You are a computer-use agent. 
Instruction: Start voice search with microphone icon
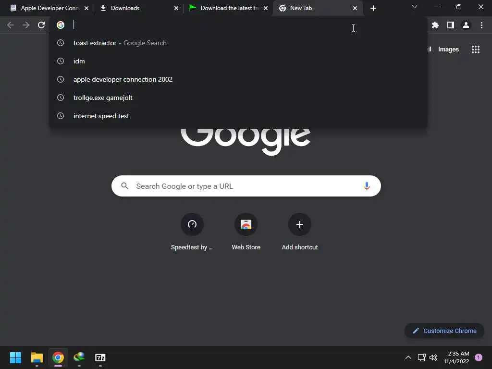tap(367, 186)
